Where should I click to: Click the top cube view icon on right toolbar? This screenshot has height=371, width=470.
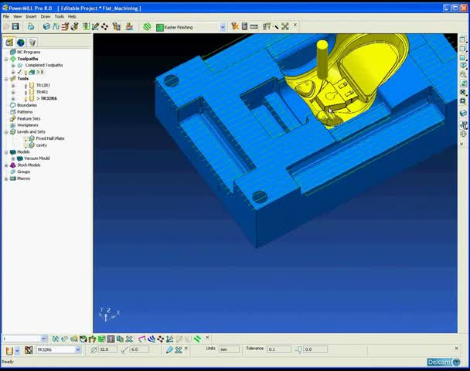463,39
